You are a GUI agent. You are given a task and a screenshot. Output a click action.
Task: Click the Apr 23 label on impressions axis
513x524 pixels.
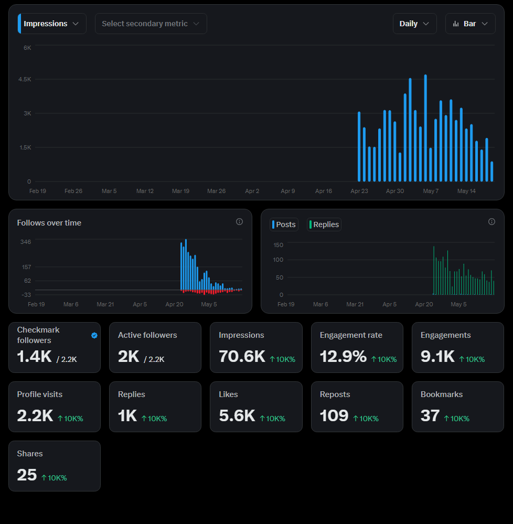point(359,191)
